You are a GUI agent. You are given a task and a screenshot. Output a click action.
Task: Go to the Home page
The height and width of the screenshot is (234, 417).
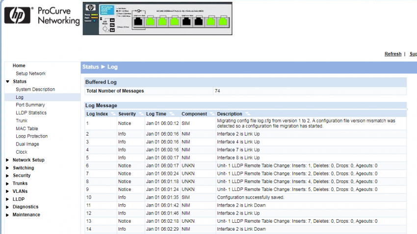pos(19,66)
